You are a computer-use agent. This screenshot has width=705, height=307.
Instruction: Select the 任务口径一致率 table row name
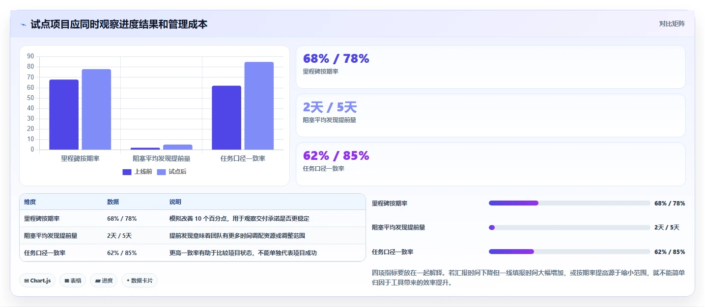(45, 253)
